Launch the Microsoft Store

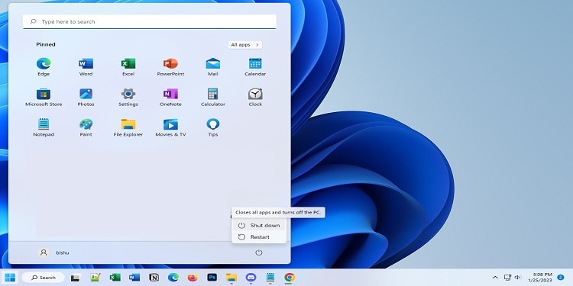point(44,98)
